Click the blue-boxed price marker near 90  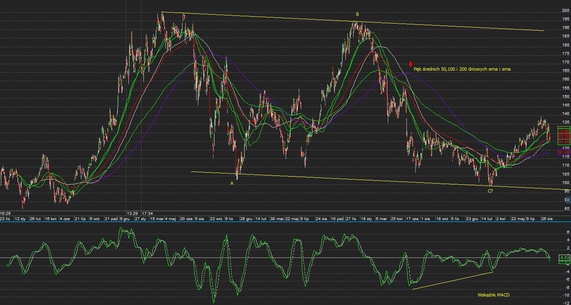[x=567, y=200]
